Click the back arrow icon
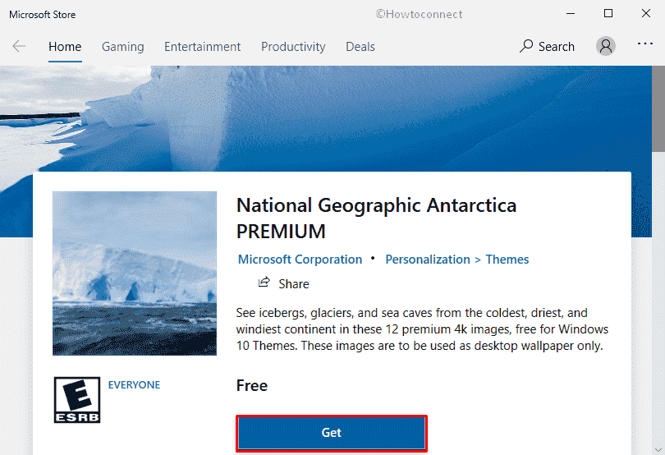This screenshot has width=665, height=455. tap(19, 46)
